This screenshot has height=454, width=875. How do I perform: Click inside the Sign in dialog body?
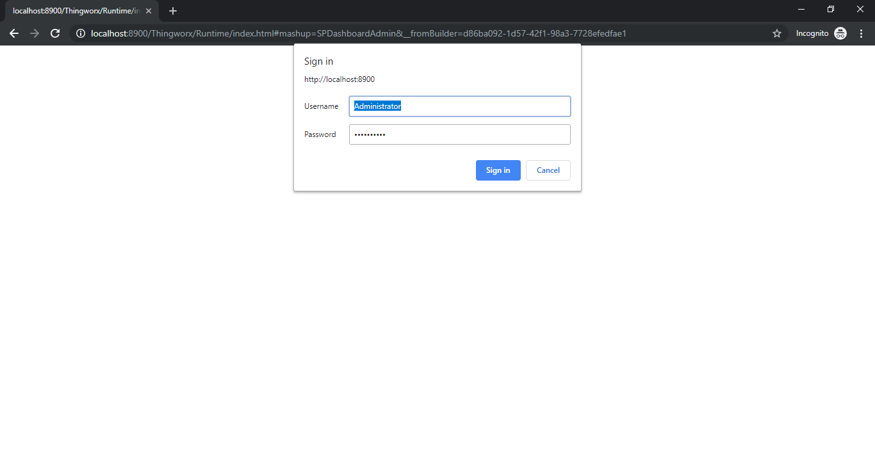(x=437, y=154)
